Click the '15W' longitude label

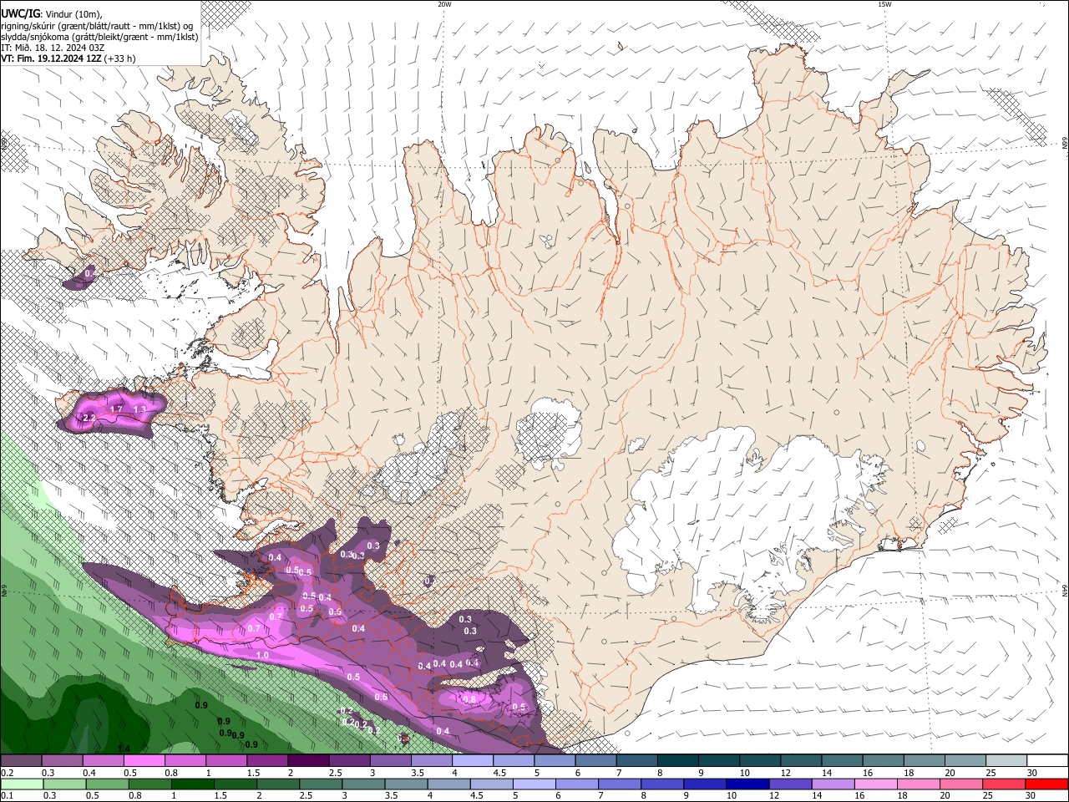pos(885,4)
